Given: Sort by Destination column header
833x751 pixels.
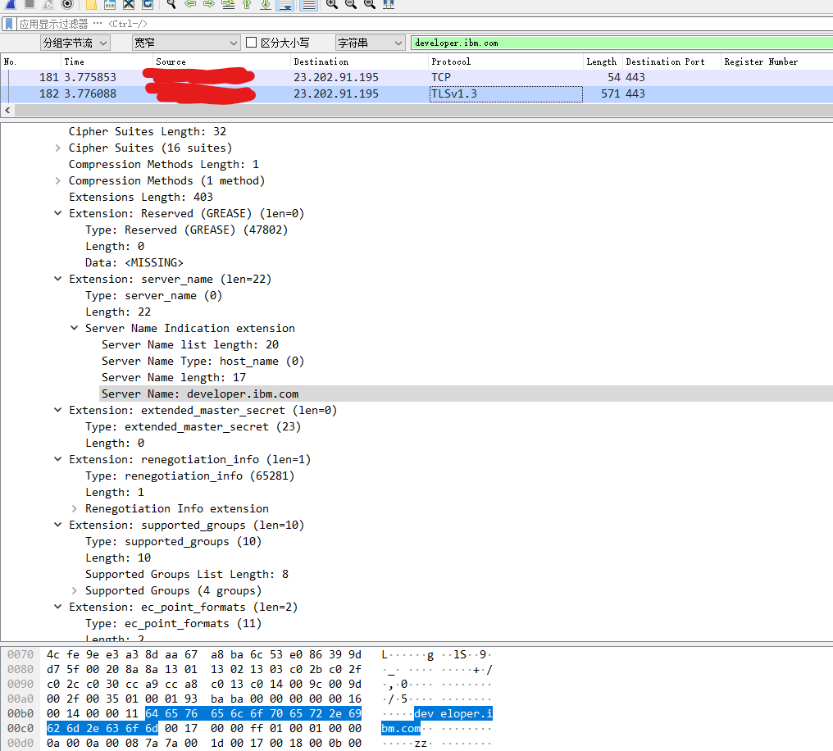Looking at the screenshot, I should point(359,61).
